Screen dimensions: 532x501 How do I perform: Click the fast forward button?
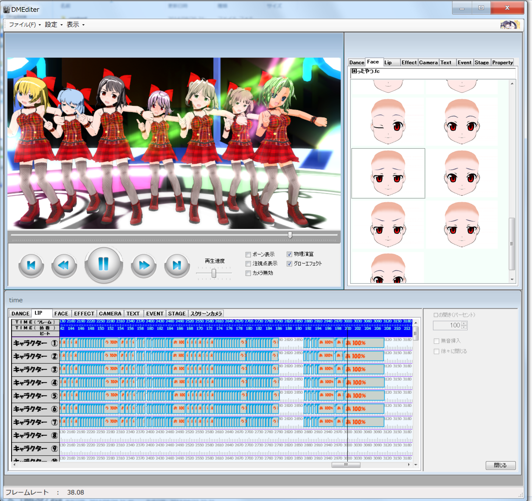point(144,265)
